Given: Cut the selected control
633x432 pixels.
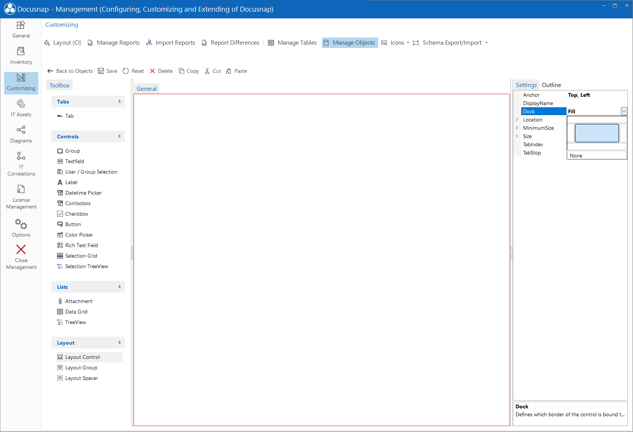Looking at the screenshot, I should (x=213, y=71).
